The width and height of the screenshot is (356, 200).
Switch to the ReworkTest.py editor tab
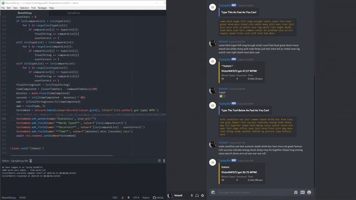24,13
